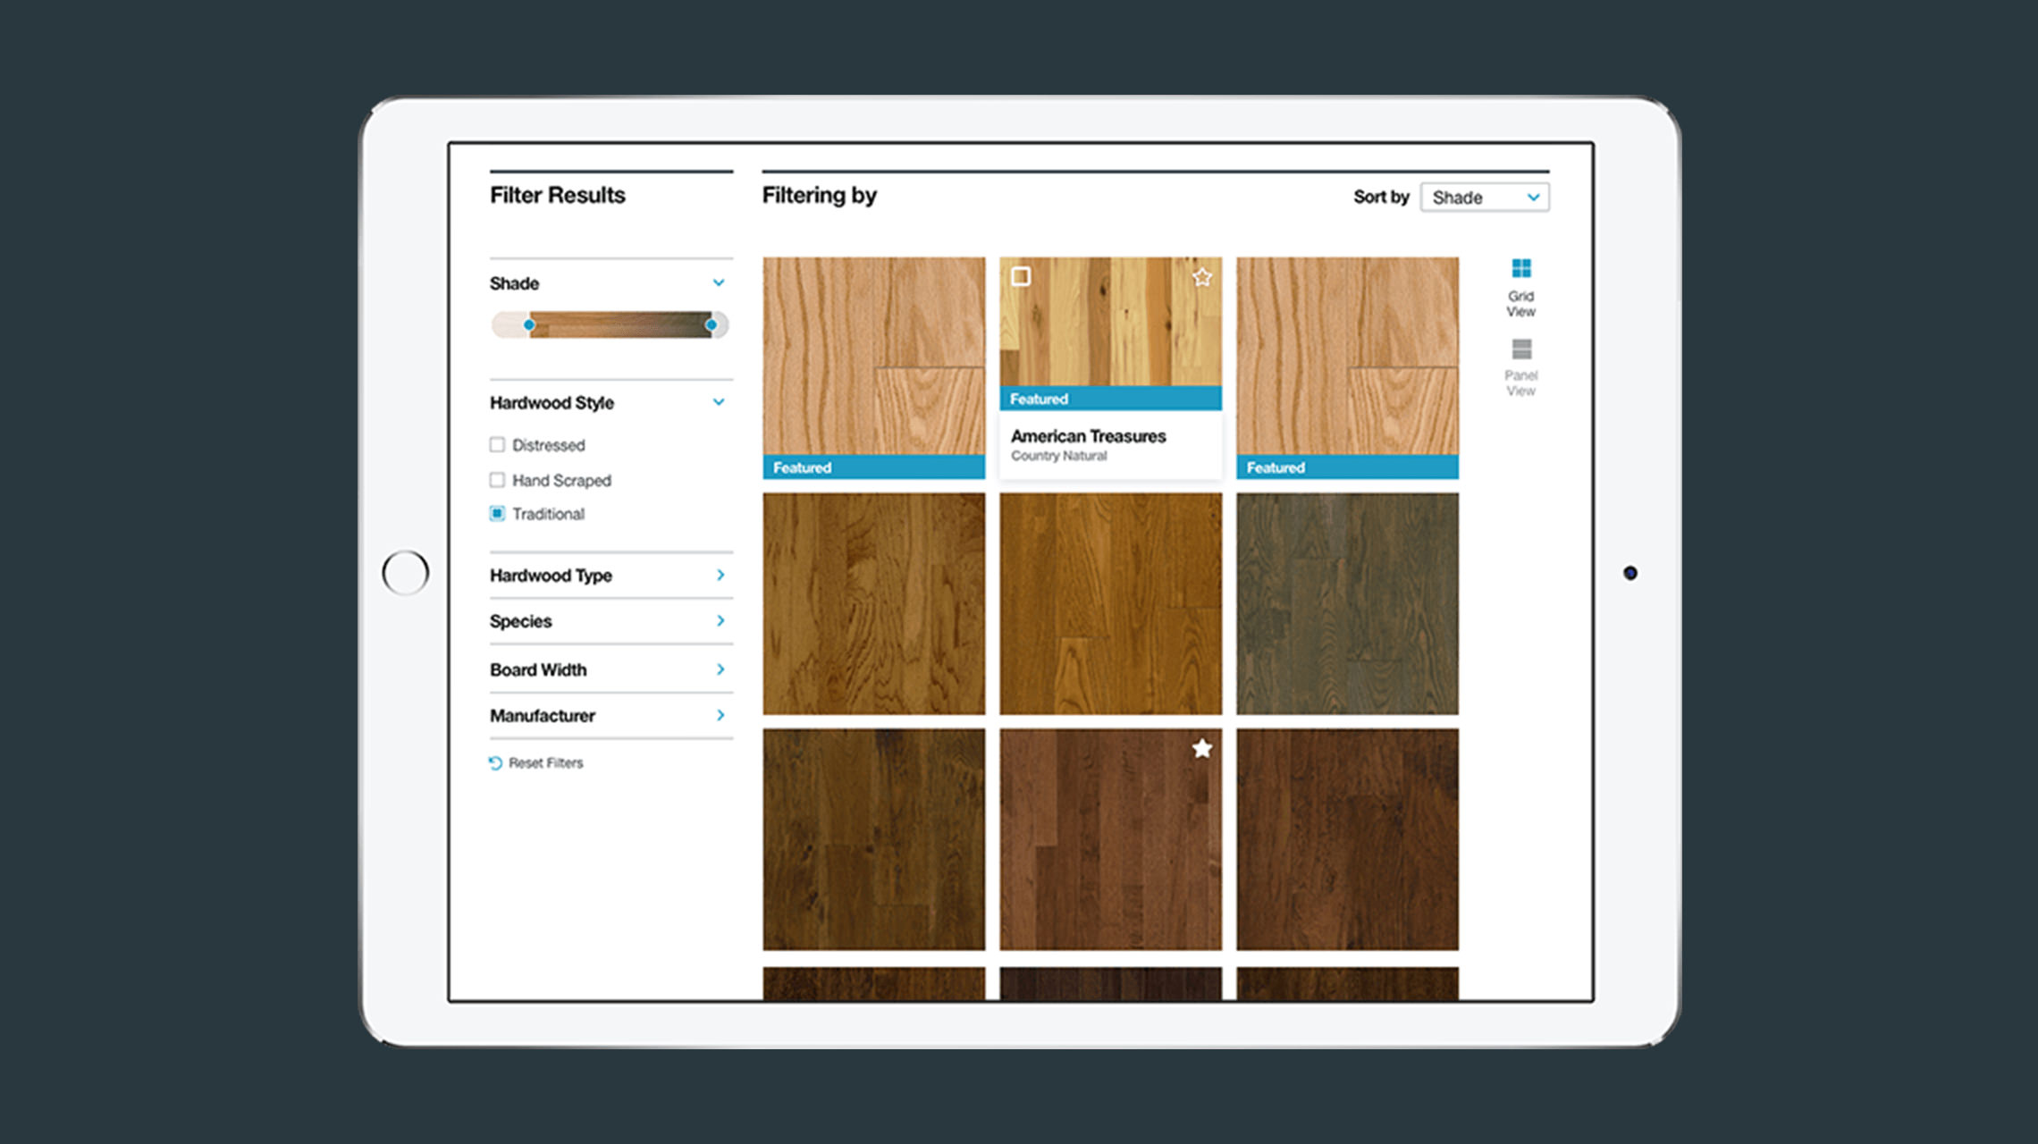Click the Featured banner on first tile
The height and width of the screenshot is (1144, 2038).
tap(874, 467)
